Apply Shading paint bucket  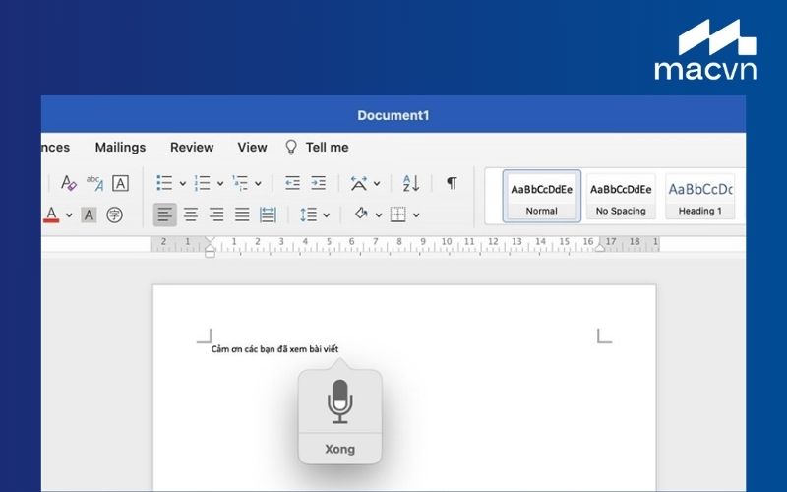point(361,215)
